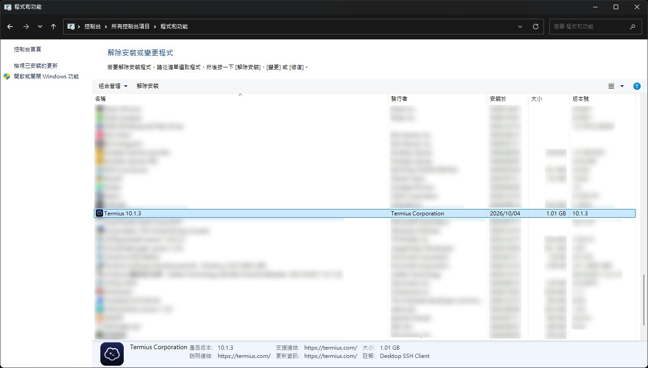Open the 檢視已安裝的更新 link
Viewport: 648px width, 368px height.
point(36,66)
